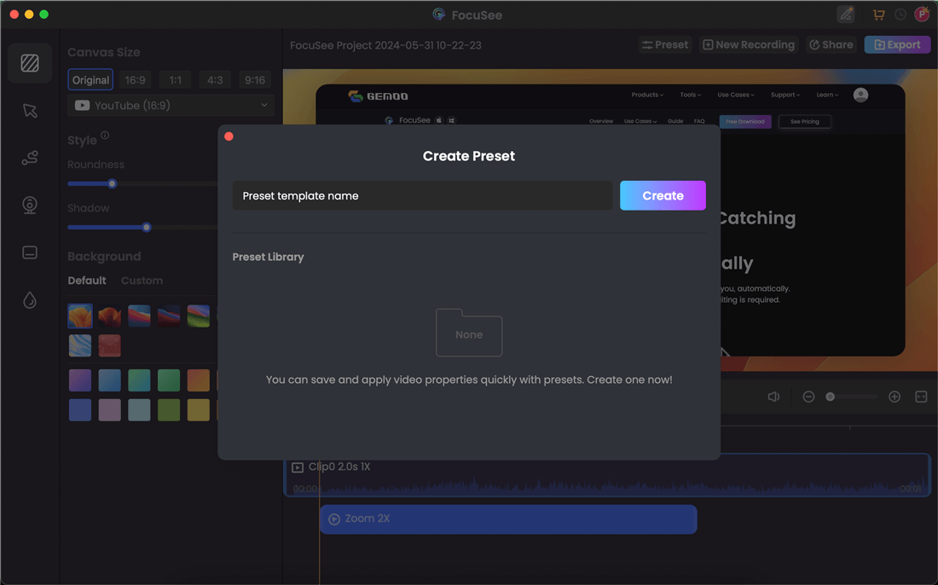Select 16:9 canvas size

click(136, 80)
